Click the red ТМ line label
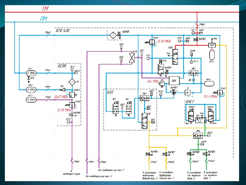Image resolution: width=246 pixels, height=185 pixels. [45, 8]
